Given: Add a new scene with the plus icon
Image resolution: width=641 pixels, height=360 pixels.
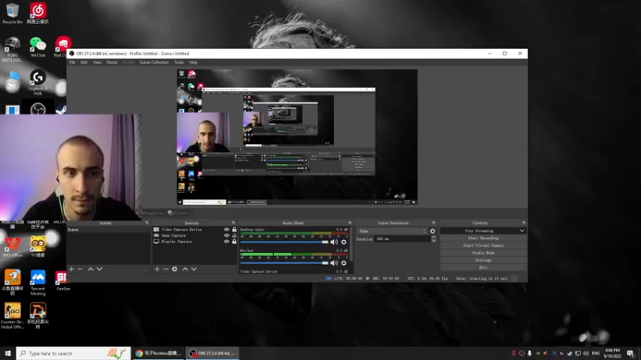Looking at the screenshot, I should [x=71, y=269].
